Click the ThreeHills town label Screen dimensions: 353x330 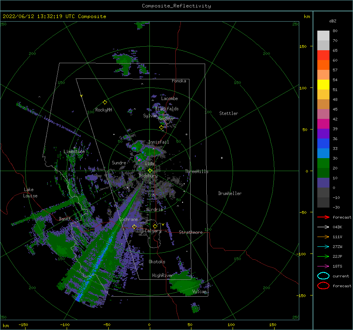click(x=197, y=171)
